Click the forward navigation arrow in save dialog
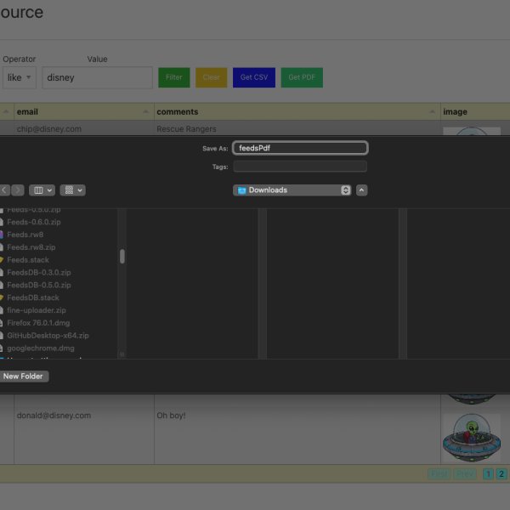 (x=18, y=190)
